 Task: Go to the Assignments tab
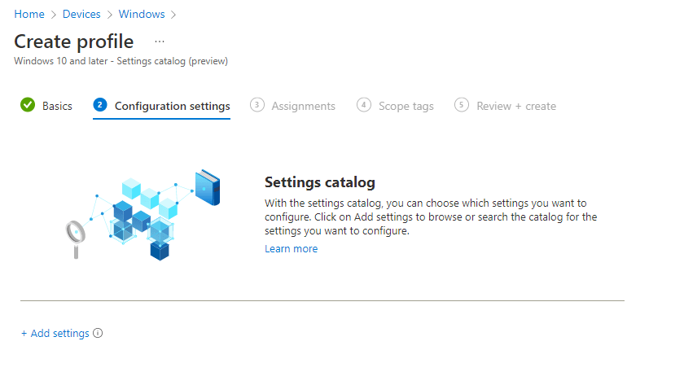(303, 106)
